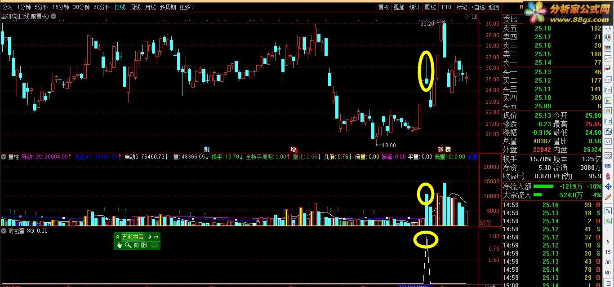Select the 日线 daily tab
This screenshot has height=287, width=614.
point(120,7)
